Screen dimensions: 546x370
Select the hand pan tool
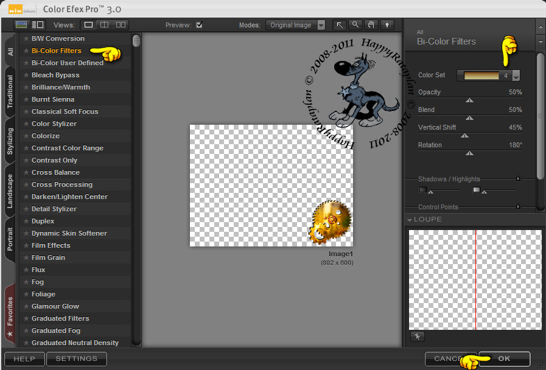point(371,25)
